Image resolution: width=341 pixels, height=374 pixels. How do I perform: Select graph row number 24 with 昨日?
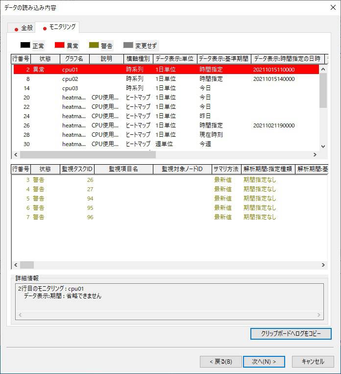[166, 116]
